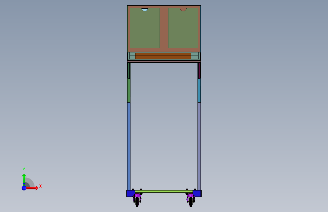This screenshot has height=212, width=328.
Task: Click the red X axis arrow of the triad
Action: (31, 188)
